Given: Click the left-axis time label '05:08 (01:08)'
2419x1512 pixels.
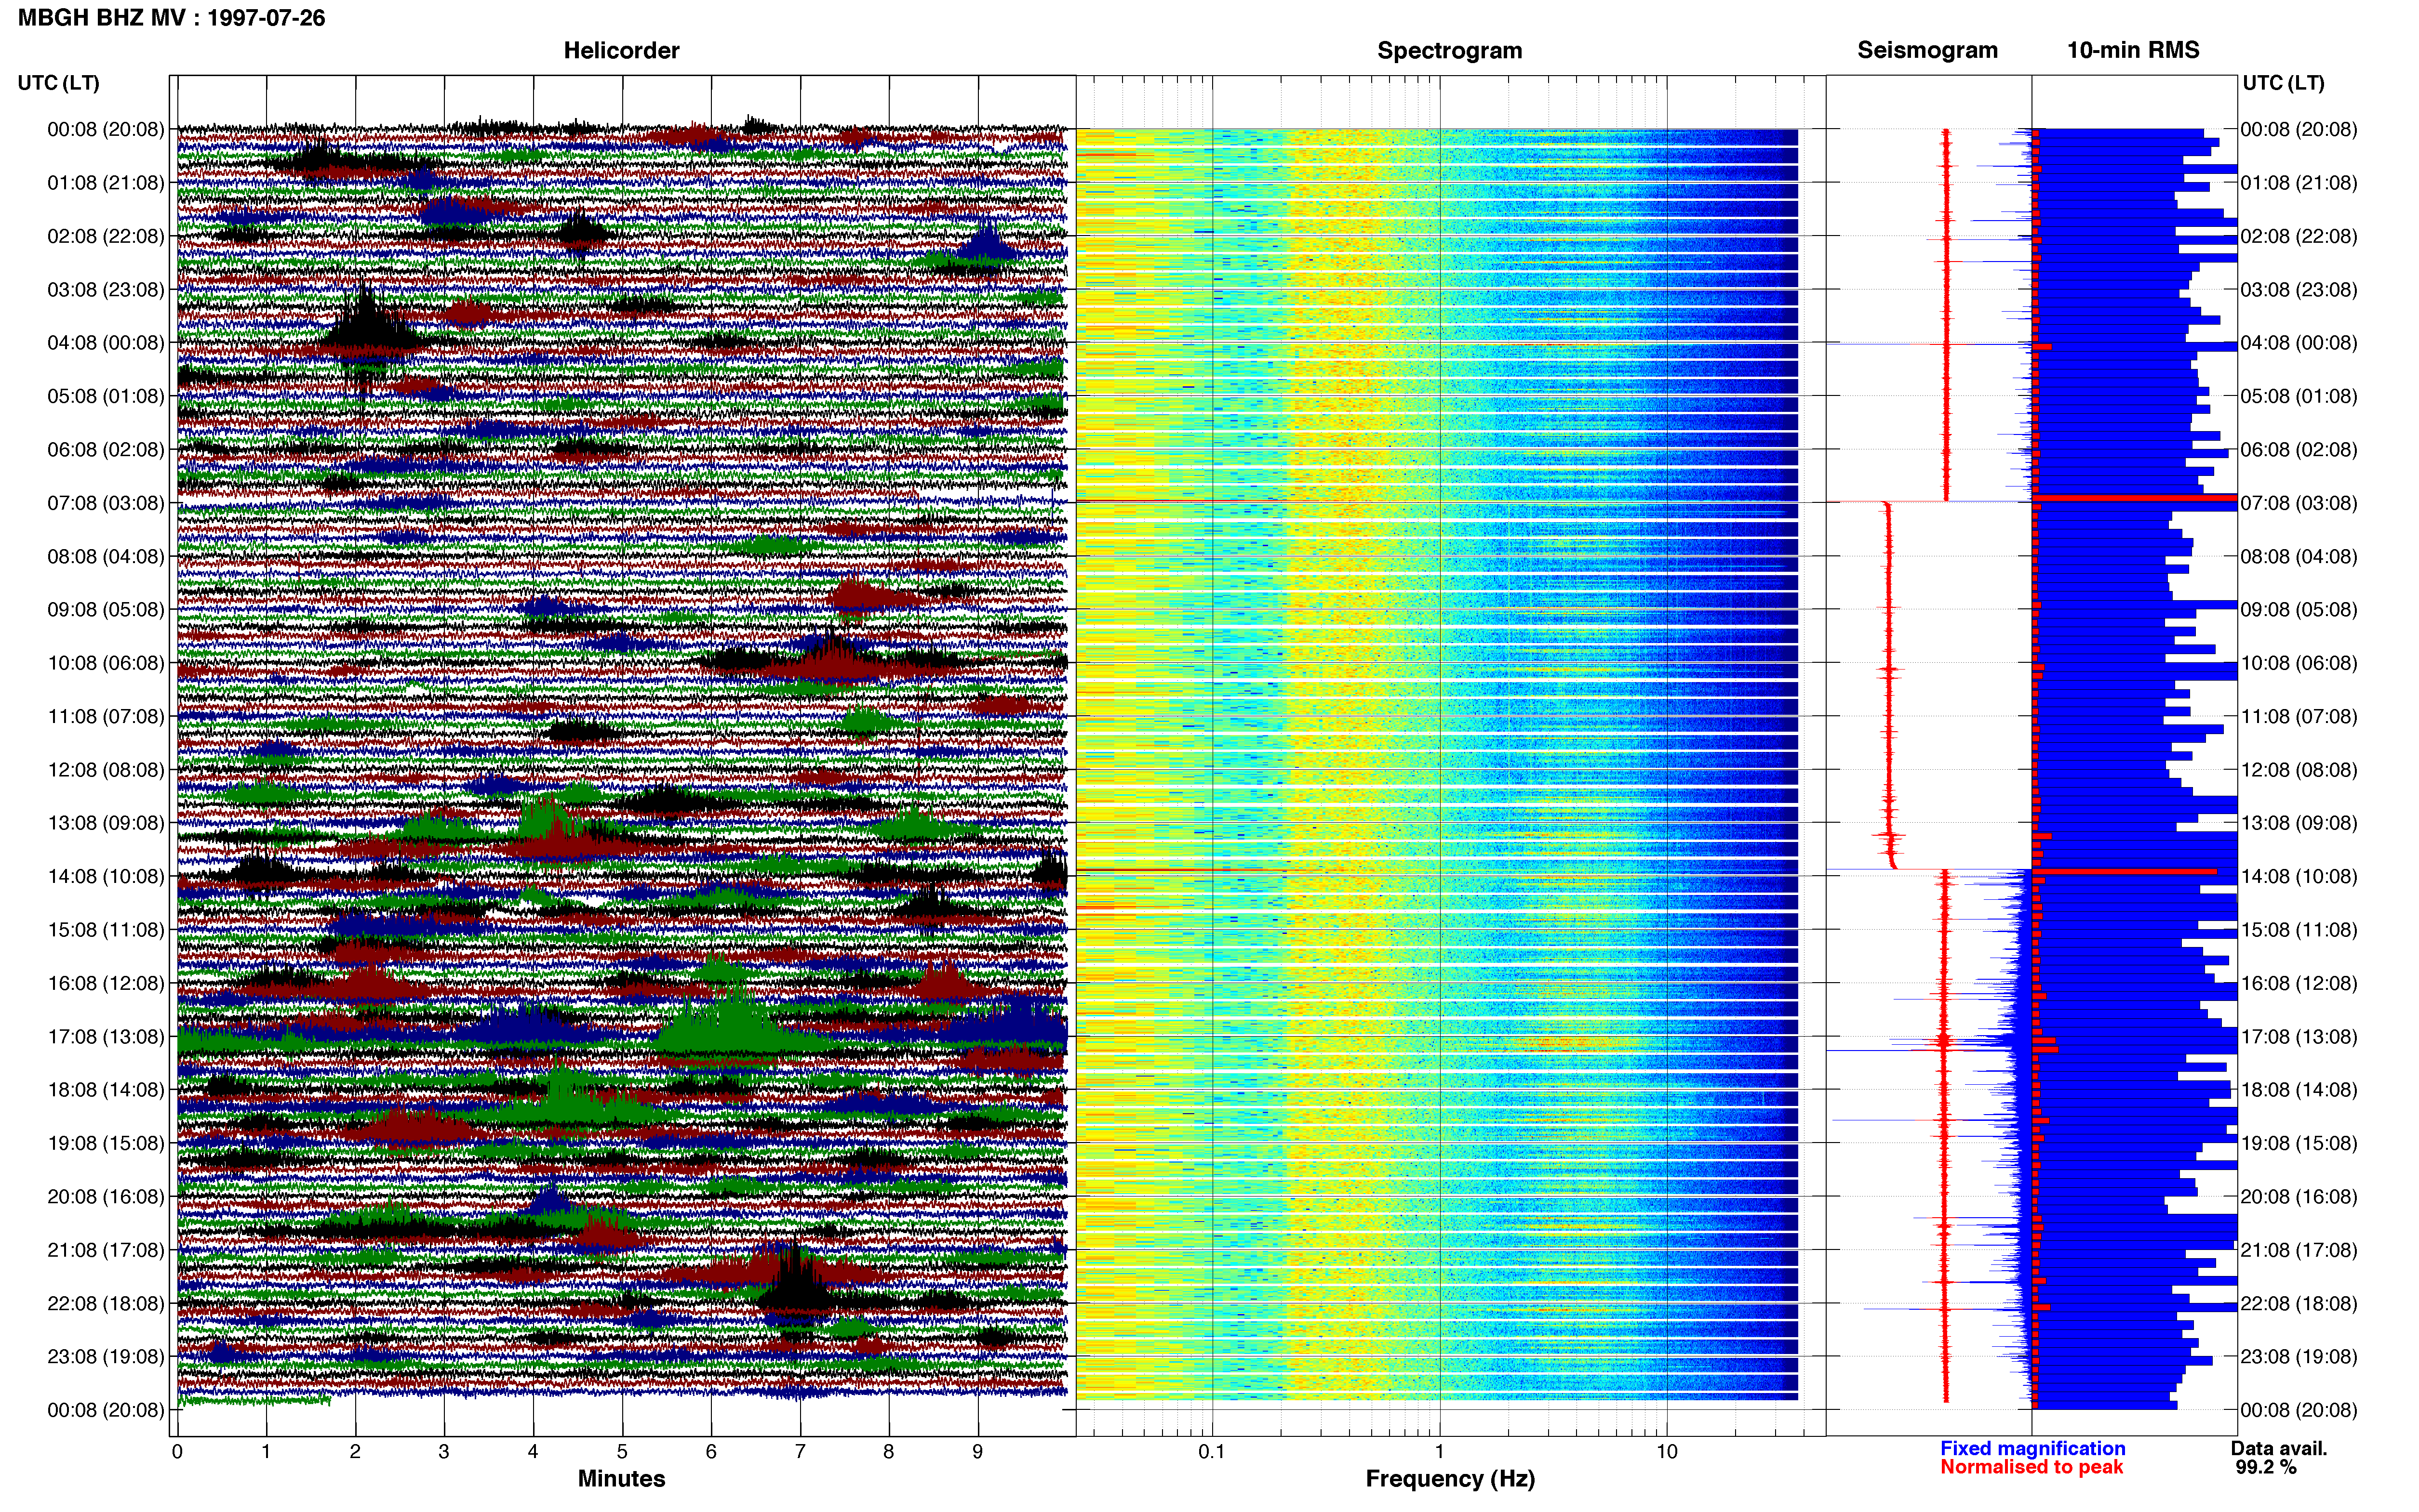Looking at the screenshot, I should pos(106,396).
